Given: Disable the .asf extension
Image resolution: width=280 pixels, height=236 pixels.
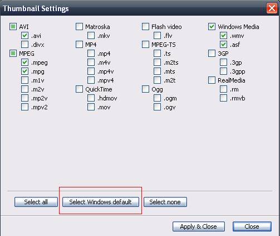Looking at the screenshot, I should 223,45.
